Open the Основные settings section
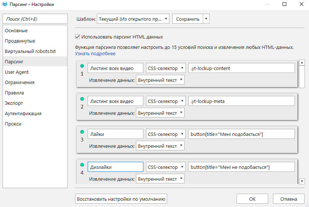 pyautogui.click(x=16, y=31)
